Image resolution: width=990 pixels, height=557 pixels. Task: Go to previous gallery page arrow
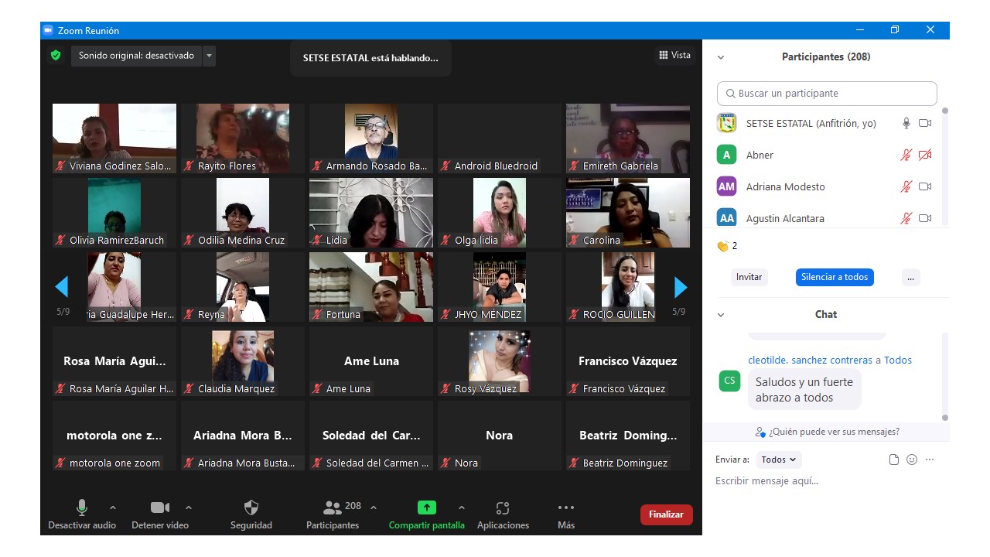click(x=62, y=287)
